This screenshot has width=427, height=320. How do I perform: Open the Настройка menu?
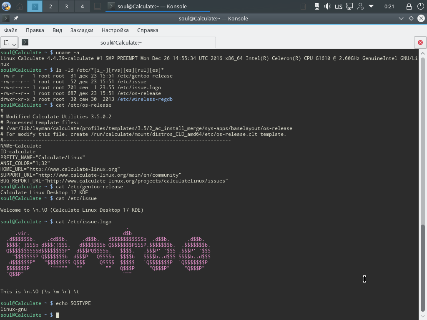pyautogui.click(x=115, y=30)
